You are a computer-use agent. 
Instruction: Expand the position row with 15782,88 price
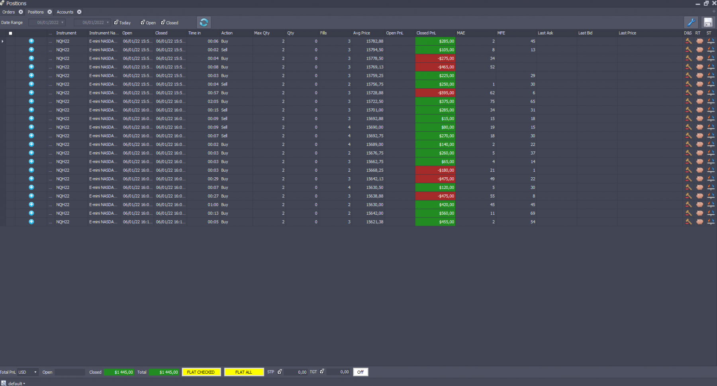click(x=31, y=41)
